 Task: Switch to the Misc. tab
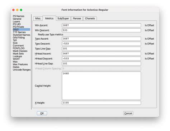[38, 19]
